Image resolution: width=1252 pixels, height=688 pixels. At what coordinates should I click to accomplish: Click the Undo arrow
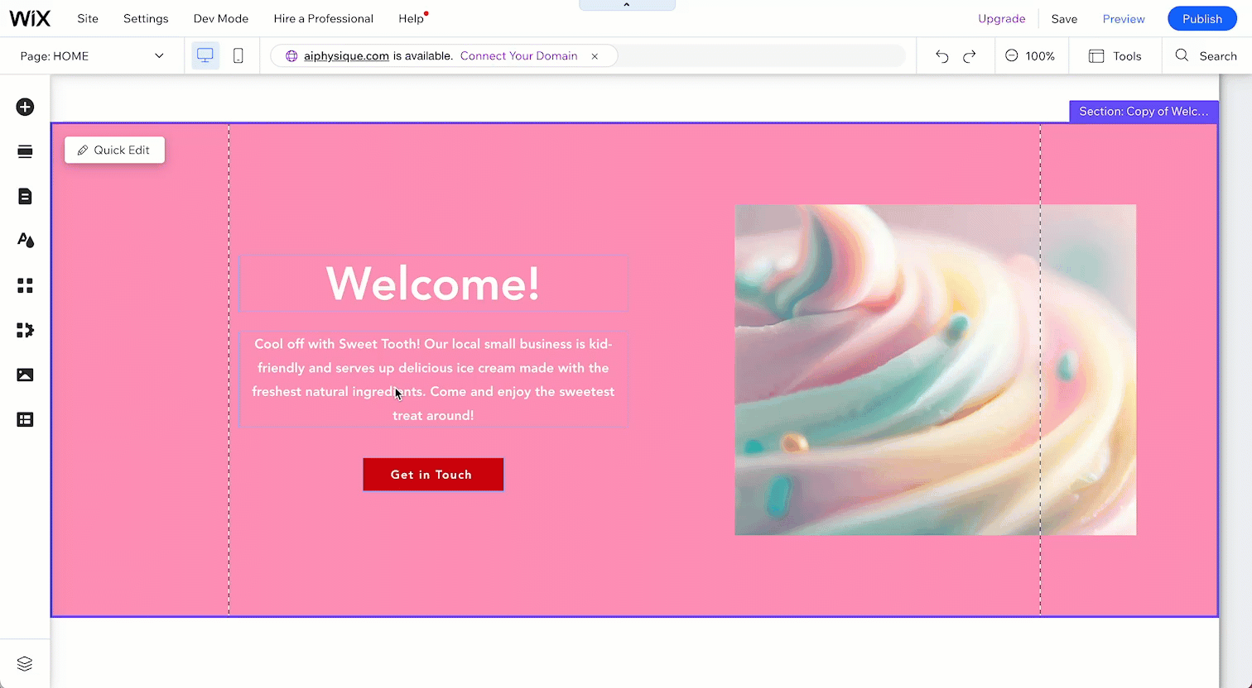point(941,56)
